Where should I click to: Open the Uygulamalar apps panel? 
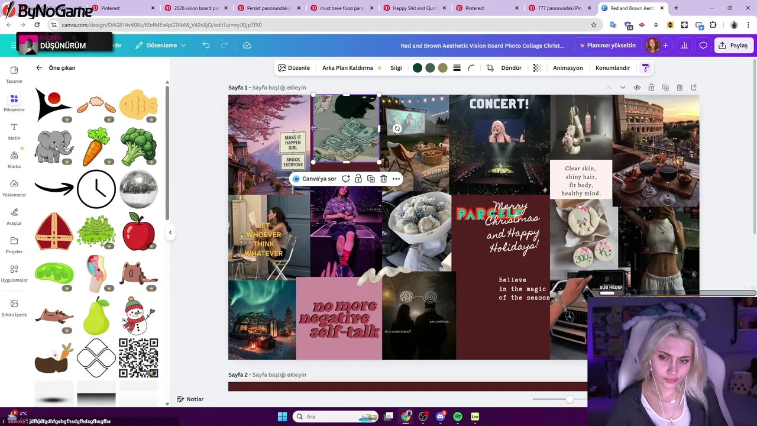pos(14,273)
